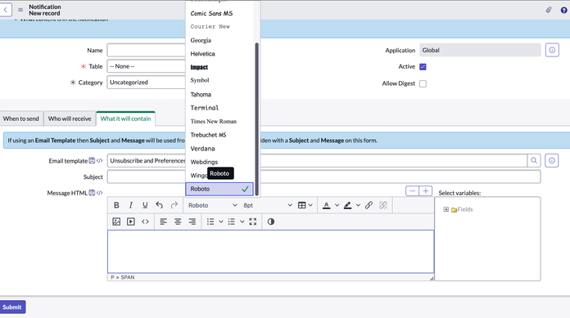Click the bullet list icon
Screen dimensions: 570x318
pyautogui.click(x=210, y=222)
